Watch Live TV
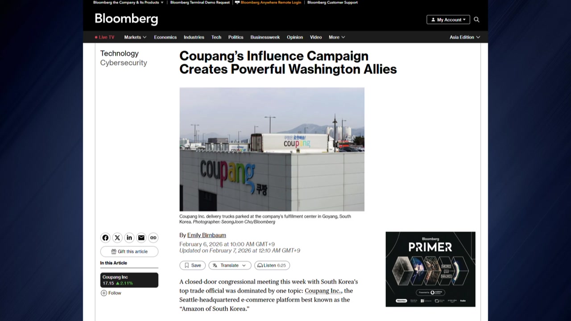571x321 pixels. coord(104,37)
